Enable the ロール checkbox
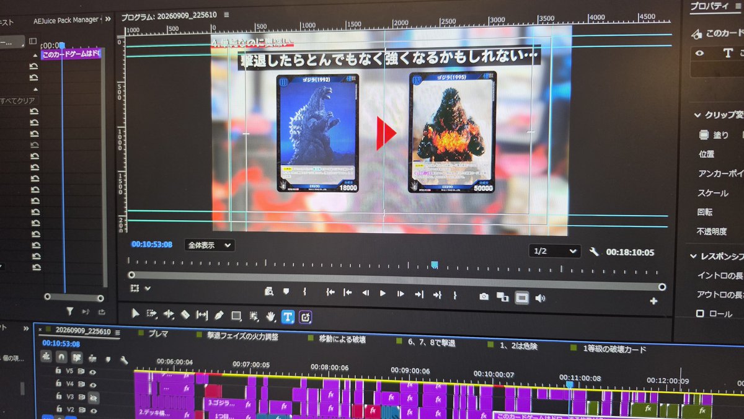Image resolution: width=744 pixels, height=419 pixels. [x=700, y=314]
